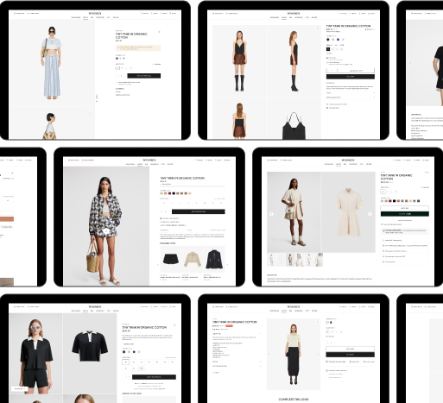Click the black add-to-cart button on patterned jacket page
Screen dimensions: 443x403
199,211
